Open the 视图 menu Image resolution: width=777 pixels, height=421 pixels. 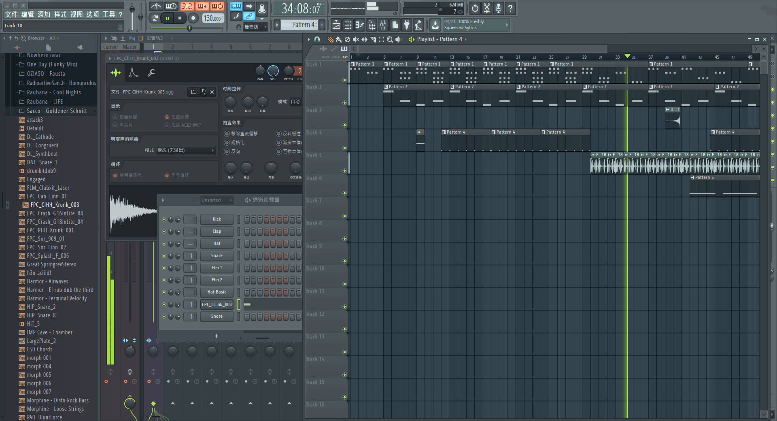point(76,15)
